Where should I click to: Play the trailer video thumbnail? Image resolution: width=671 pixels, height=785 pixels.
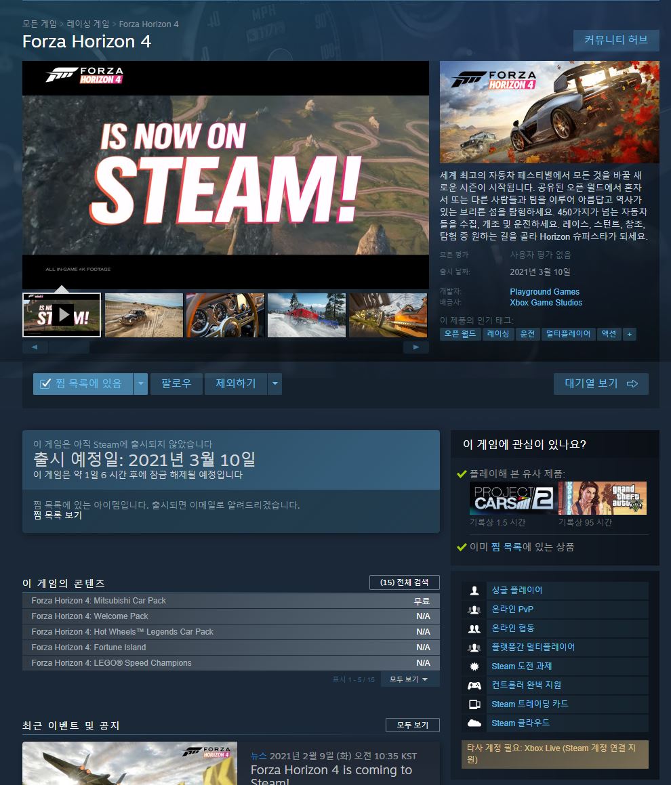pos(62,315)
